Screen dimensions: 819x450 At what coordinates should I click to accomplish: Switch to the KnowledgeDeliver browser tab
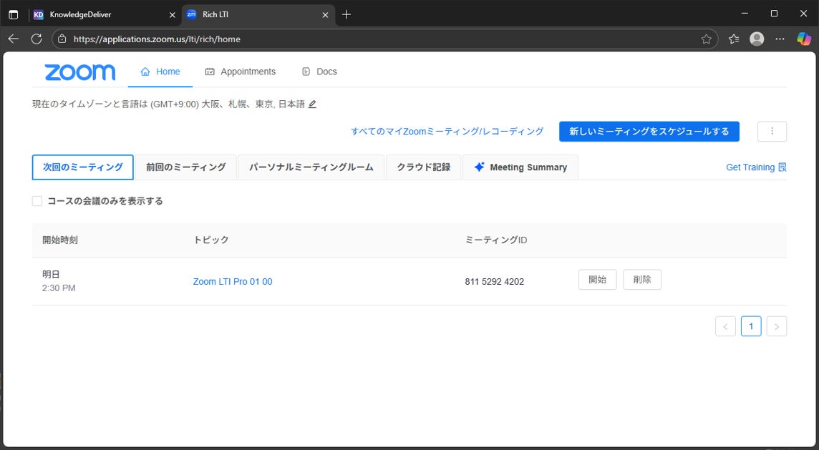pos(105,14)
